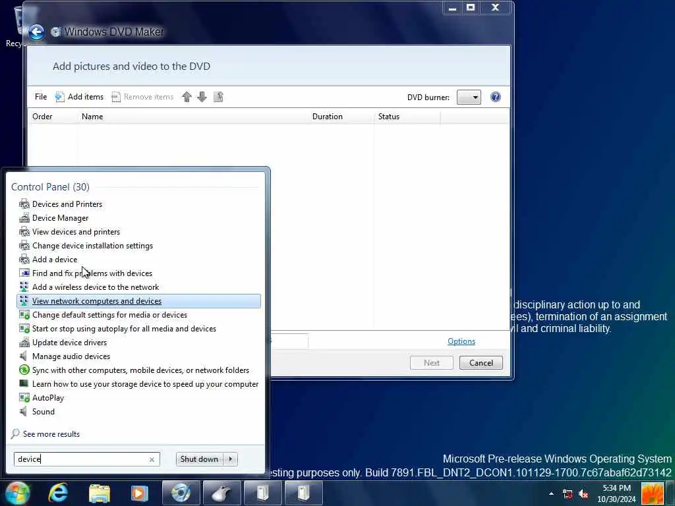Click the speaker icon next to Sound

[24, 411]
